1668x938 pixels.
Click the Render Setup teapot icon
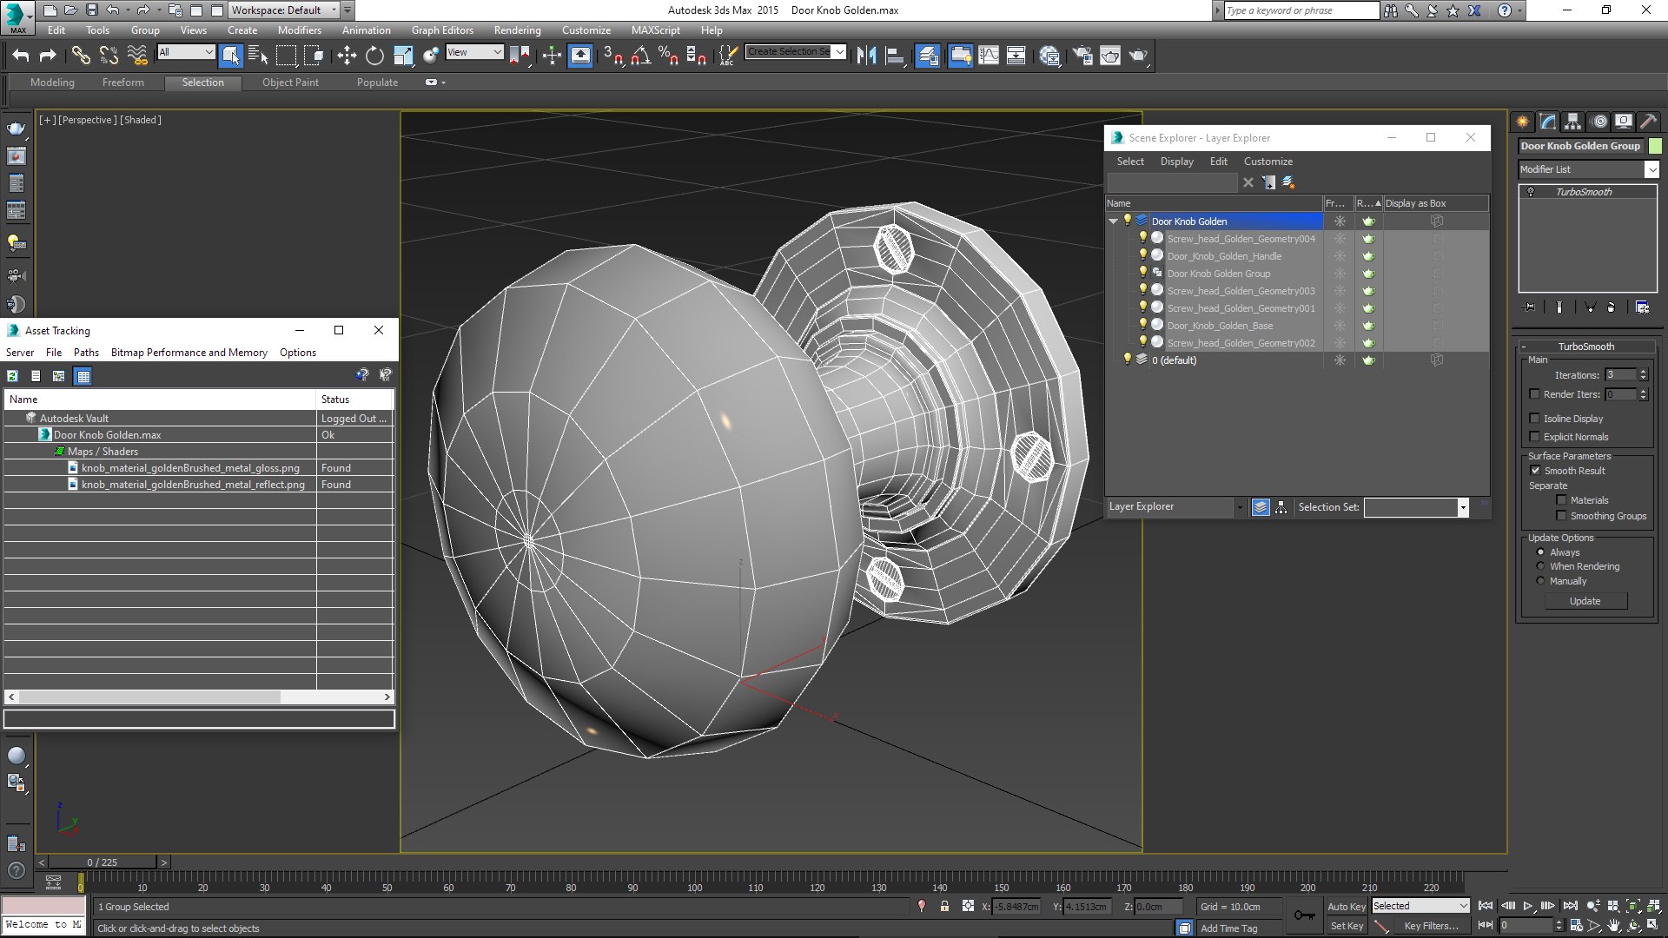(x=1082, y=56)
